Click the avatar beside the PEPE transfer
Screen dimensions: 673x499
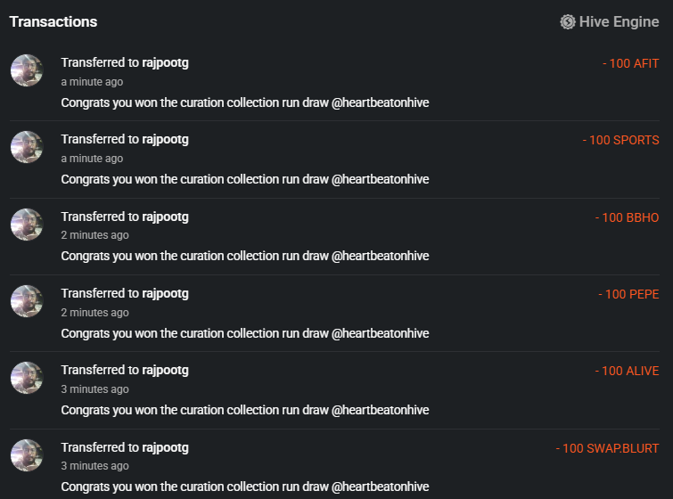pos(27,301)
